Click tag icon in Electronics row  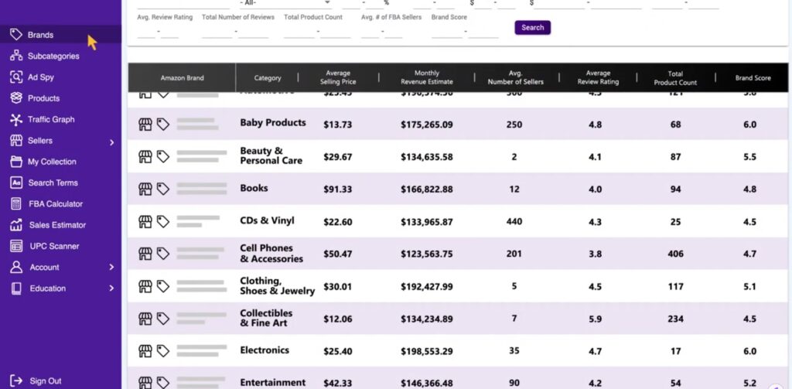(x=162, y=351)
